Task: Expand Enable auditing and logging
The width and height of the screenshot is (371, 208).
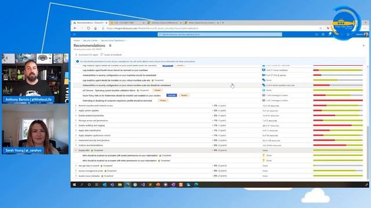Action: [x=76, y=125]
